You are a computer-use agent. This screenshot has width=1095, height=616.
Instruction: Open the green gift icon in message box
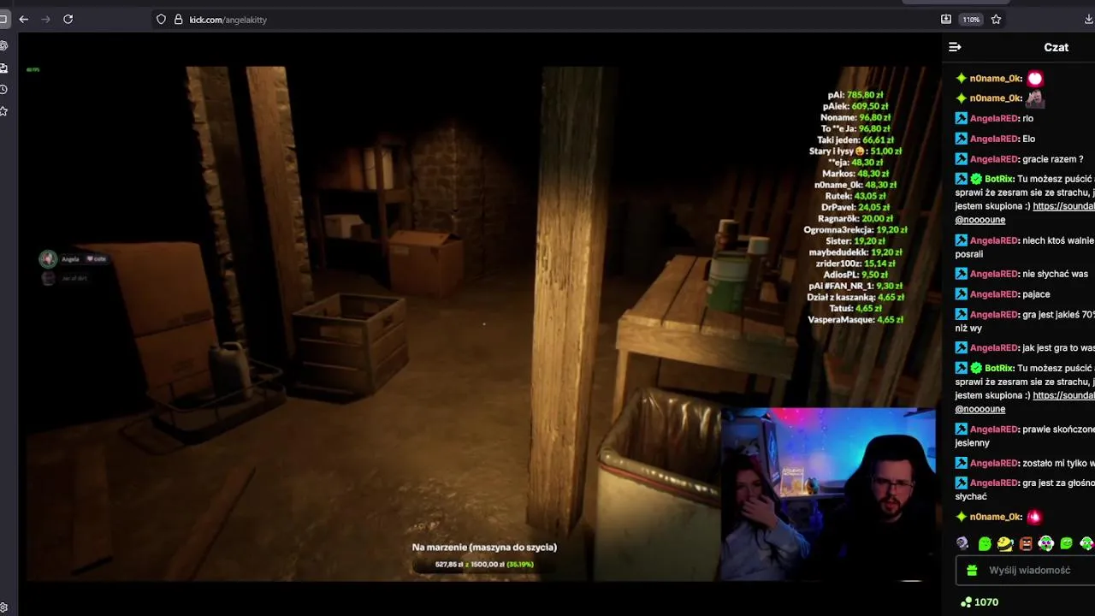(x=972, y=570)
